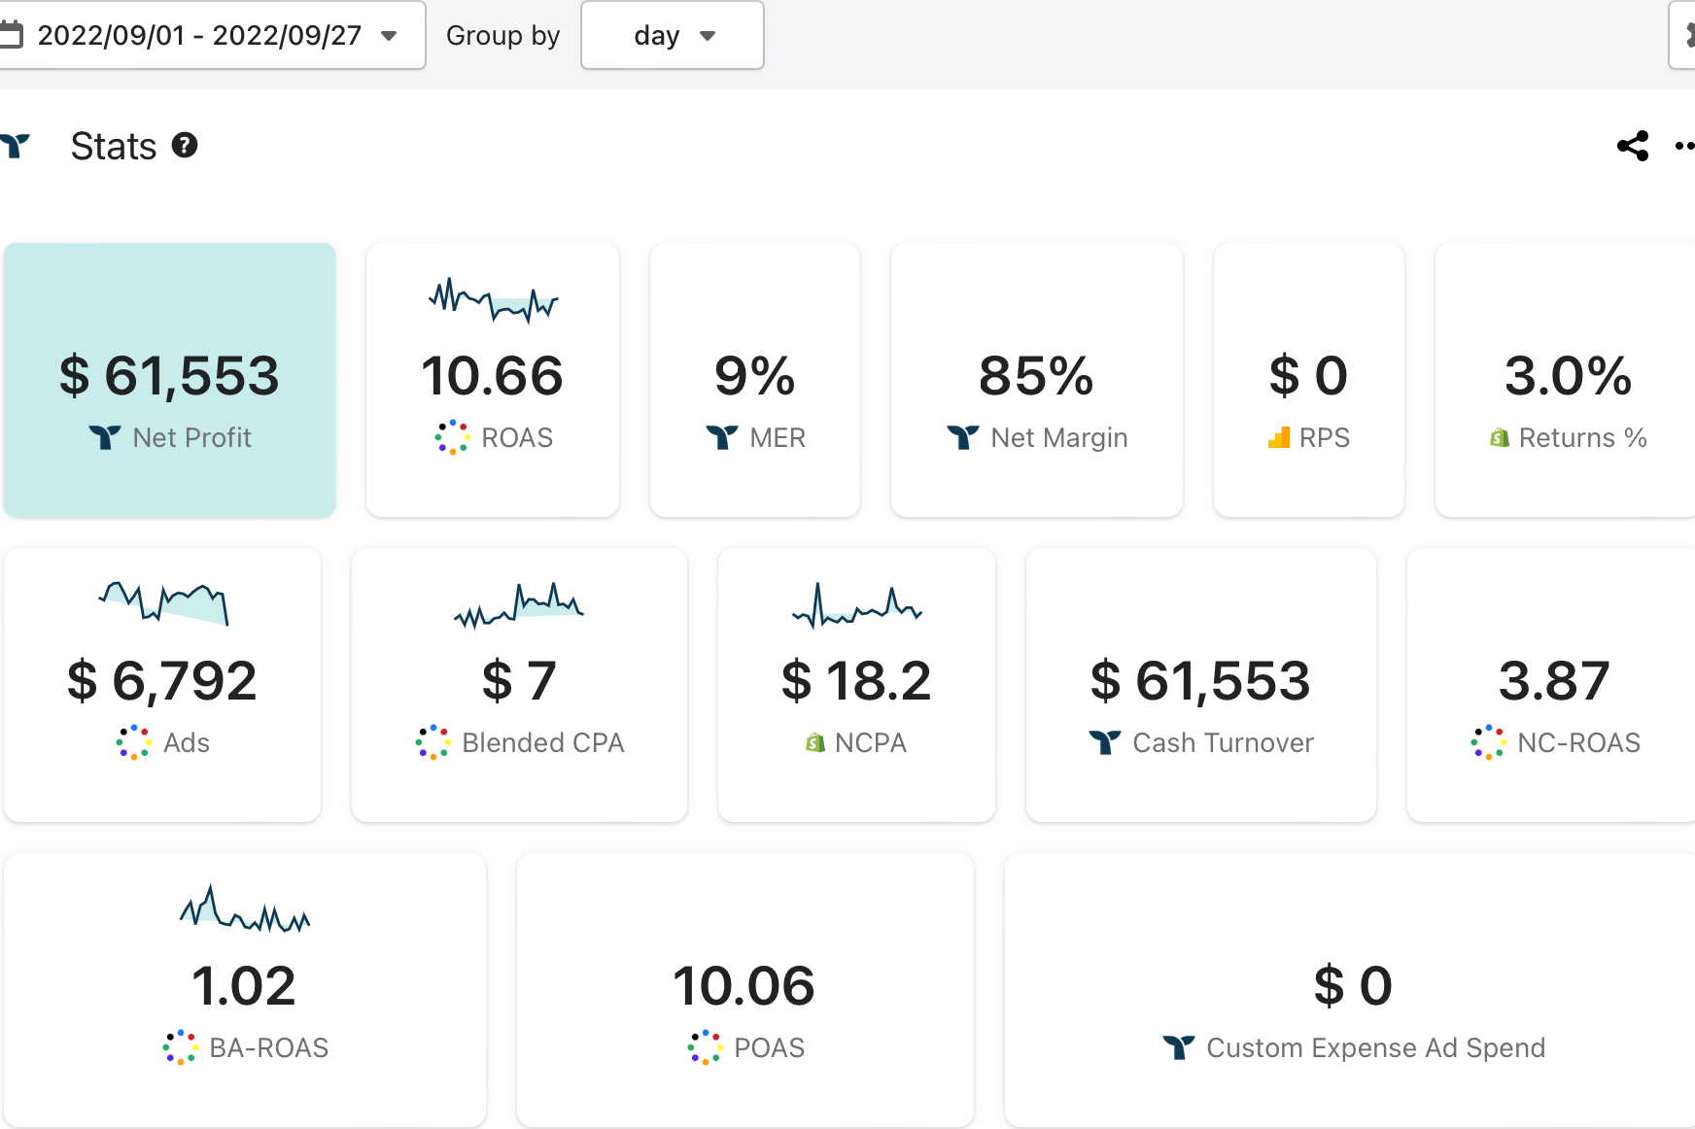Viewport: 1695px width, 1129px height.
Task: Click the Custom Expense Ad Spend label
Action: [x=1375, y=1048]
